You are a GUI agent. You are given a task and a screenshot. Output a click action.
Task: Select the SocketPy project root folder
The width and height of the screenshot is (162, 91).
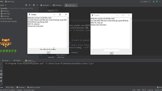(x=4, y=8)
